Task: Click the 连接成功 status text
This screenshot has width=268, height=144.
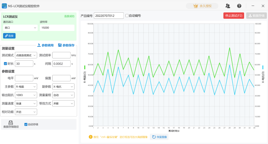Action: [69, 16]
